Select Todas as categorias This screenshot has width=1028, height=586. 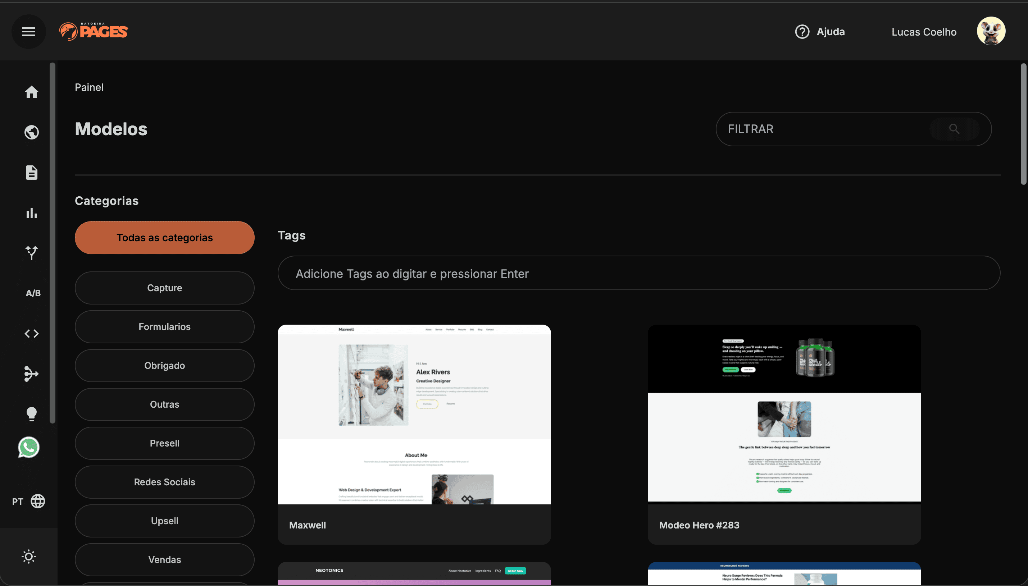click(164, 238)
